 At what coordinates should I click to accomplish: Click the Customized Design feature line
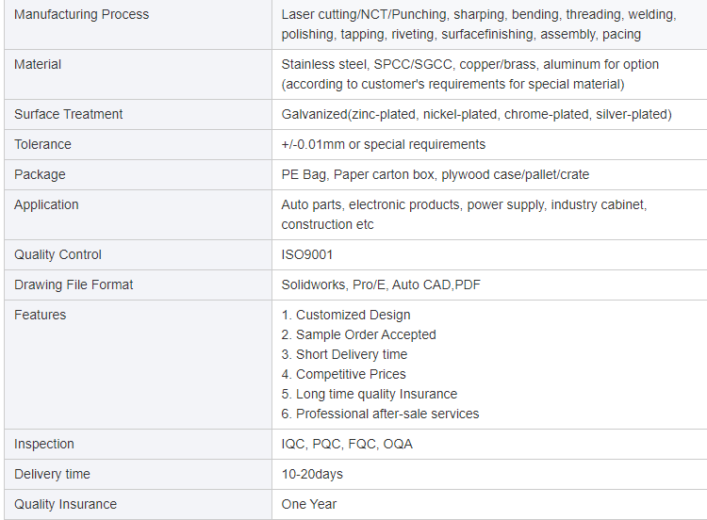346,315
